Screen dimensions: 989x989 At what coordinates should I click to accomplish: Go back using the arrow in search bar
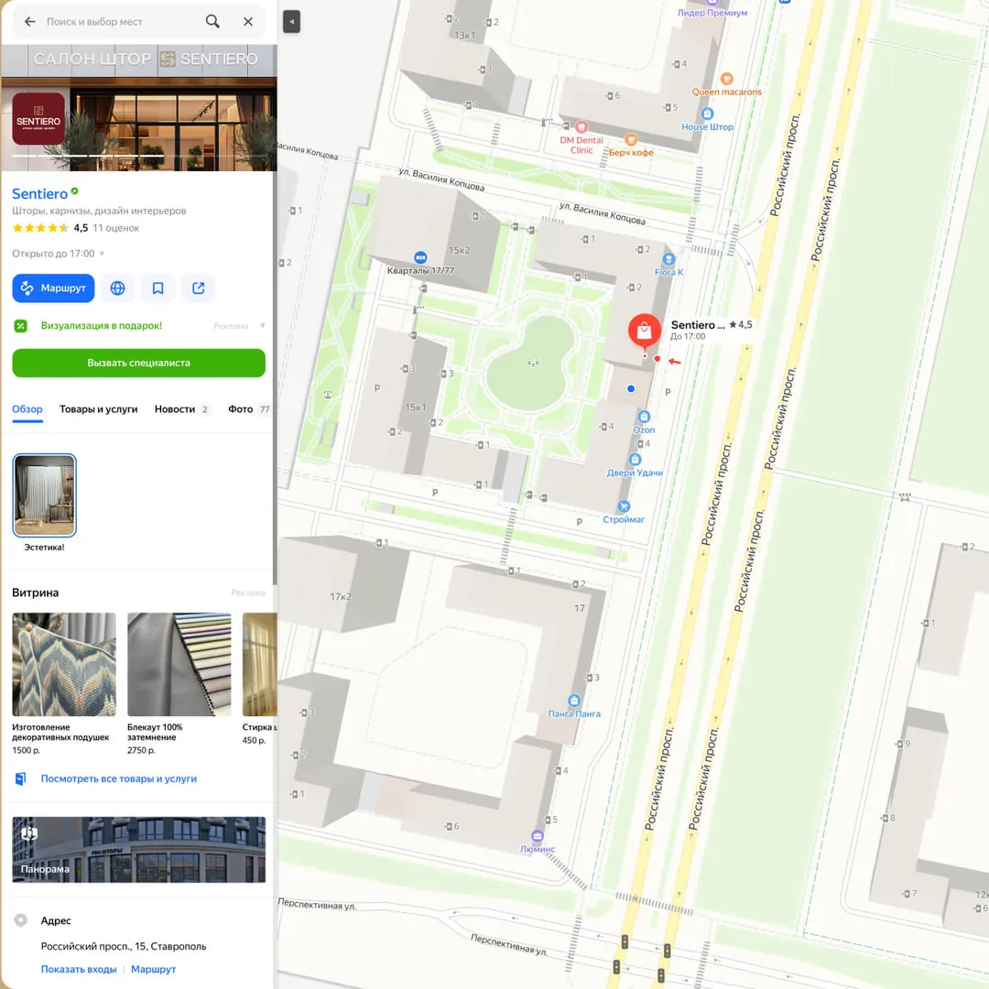pyautogui.click(x=29, y=21)
